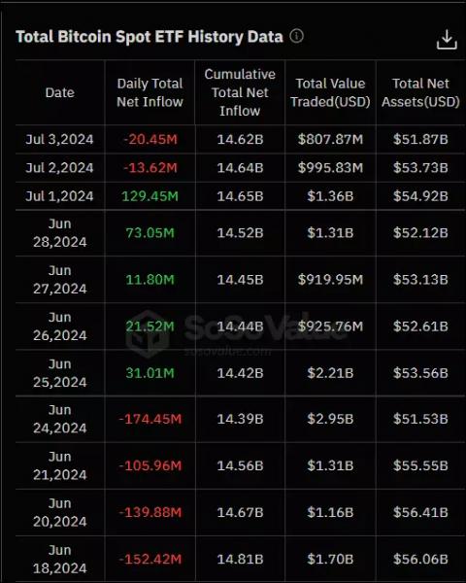This screenshot has width=466, height=583.
Task: Click the $55.55B net assets value
Action: [420, 465]
